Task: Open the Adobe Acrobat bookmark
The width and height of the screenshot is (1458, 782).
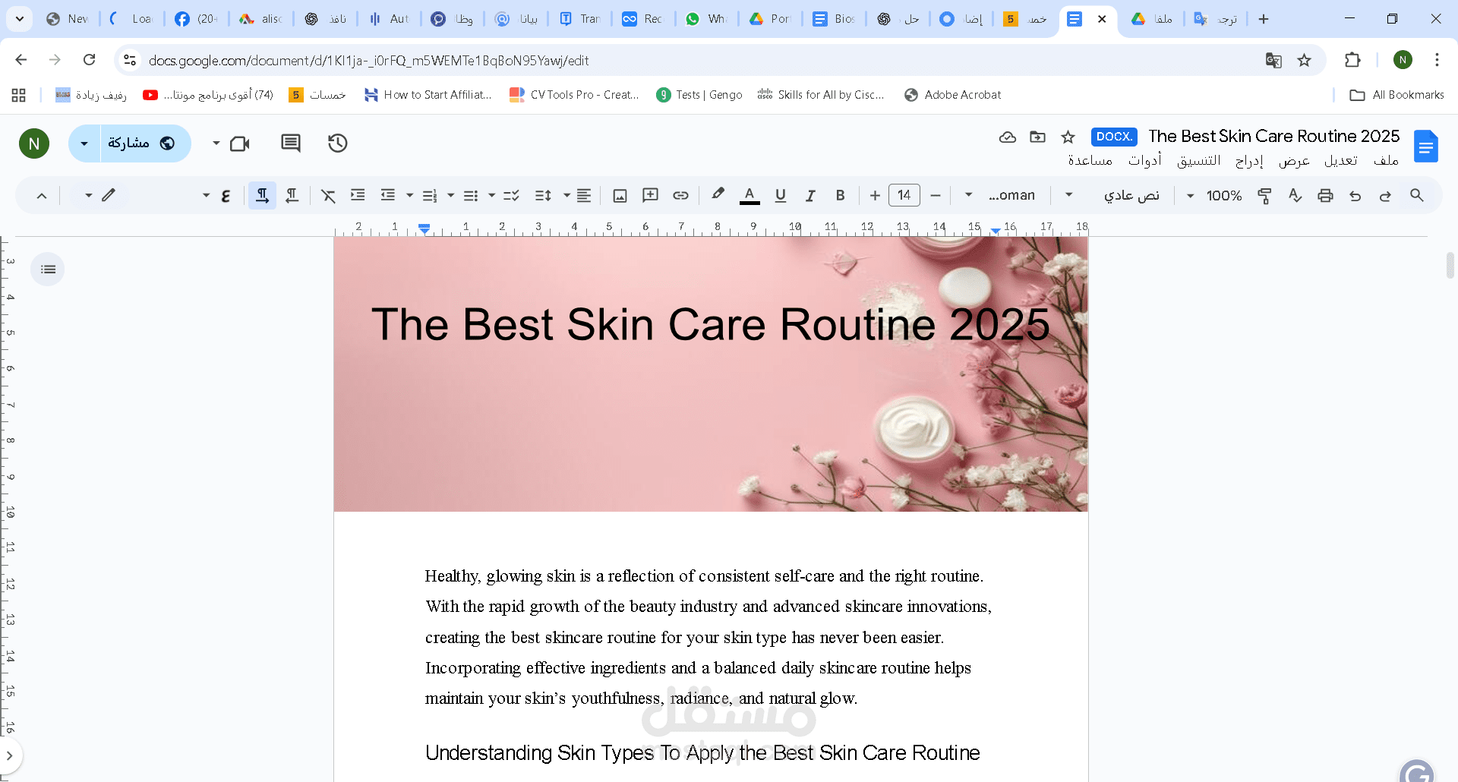Action: (x=953, y=95)
